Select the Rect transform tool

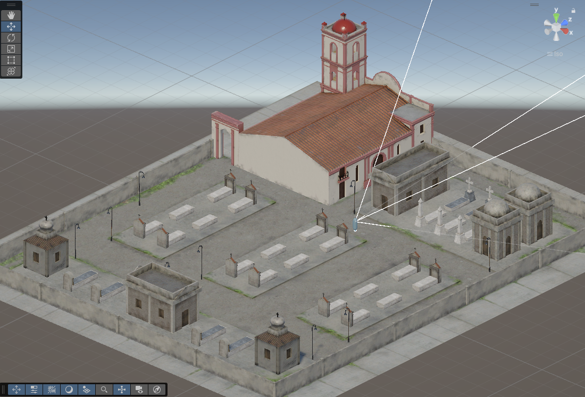(11, 60)
